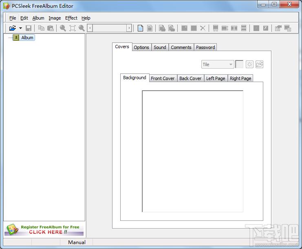This screenshot has height=249, width=302.
Task: Switch to the Password tab
Action: tap(205, 47)
